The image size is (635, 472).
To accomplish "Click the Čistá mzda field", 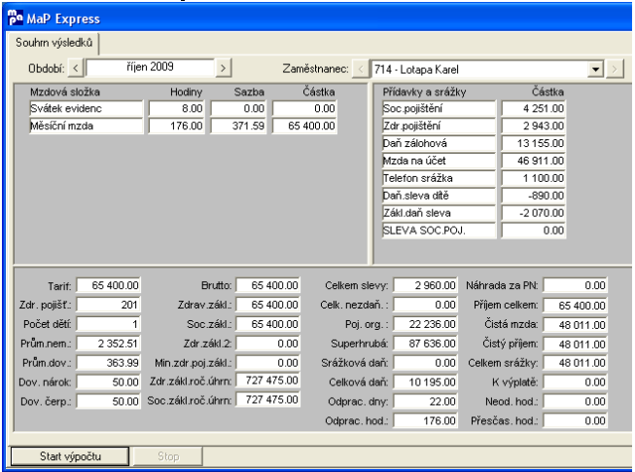I will click(575, 325).
